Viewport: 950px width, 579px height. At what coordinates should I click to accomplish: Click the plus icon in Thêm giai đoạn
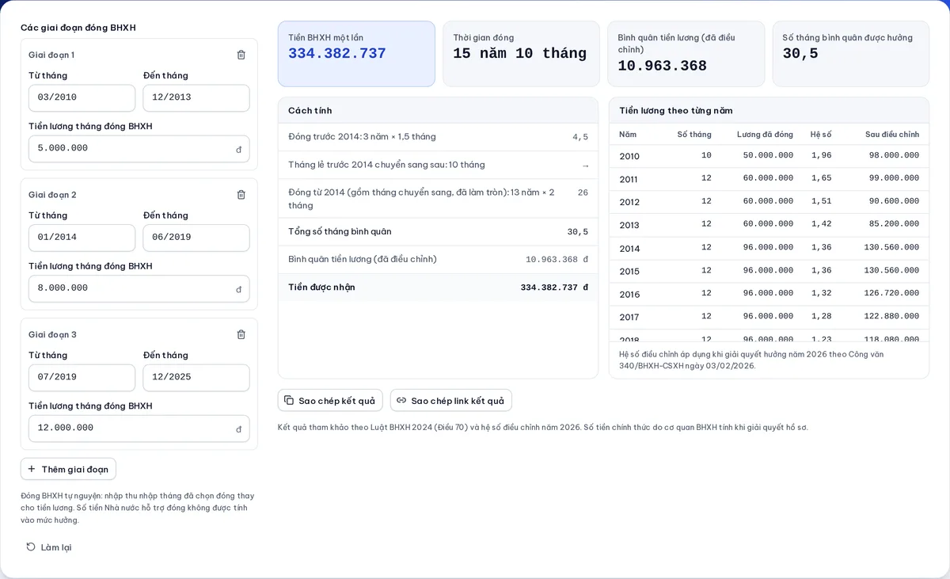[x=32, y=469]
